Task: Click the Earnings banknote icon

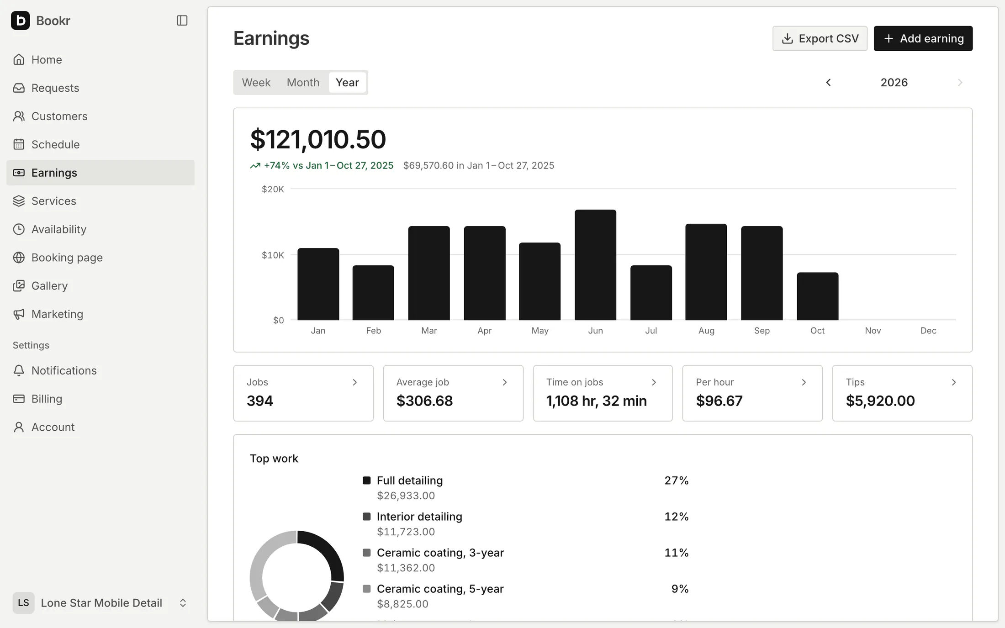Action: [19, 173]
